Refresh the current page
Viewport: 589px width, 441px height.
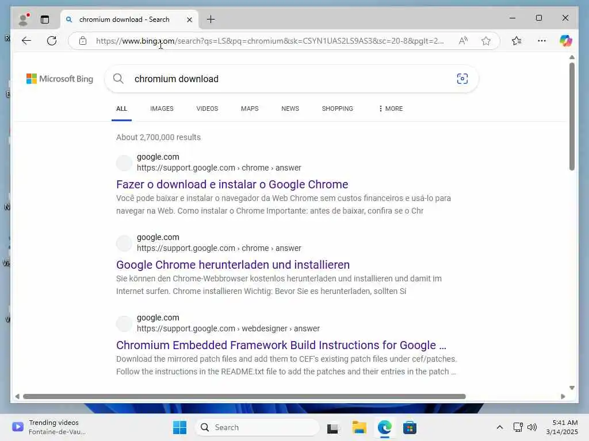tap(52, 41)
